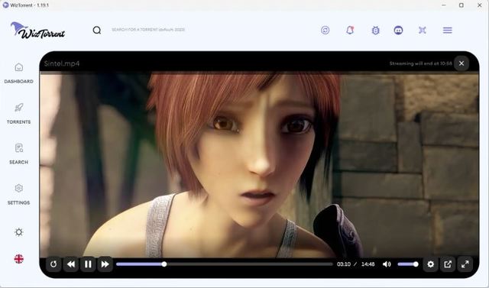
Task: Click the Sintel.mp4 title text
Action: point(62,63)
